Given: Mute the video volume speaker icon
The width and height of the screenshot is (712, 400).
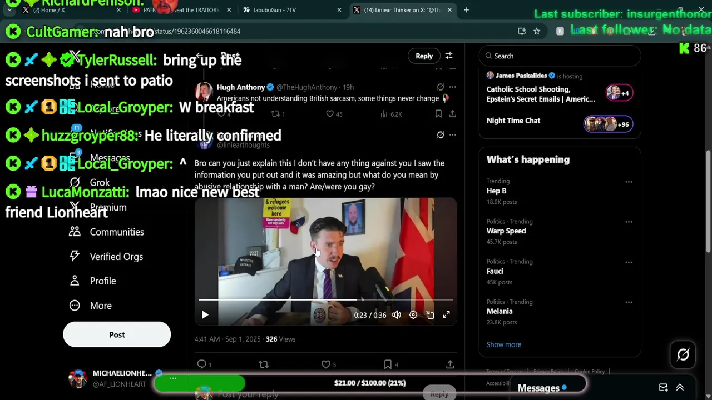Looking at the screenshot, I should point(397,315).
